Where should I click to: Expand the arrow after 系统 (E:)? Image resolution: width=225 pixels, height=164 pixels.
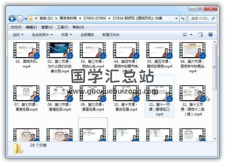(x=56, y=18)
